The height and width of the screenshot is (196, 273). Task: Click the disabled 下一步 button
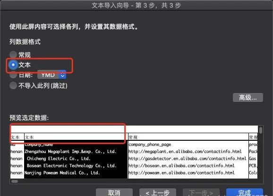[x=201, y=192]
